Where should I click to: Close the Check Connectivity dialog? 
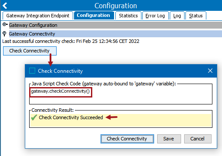pos(210,71)
